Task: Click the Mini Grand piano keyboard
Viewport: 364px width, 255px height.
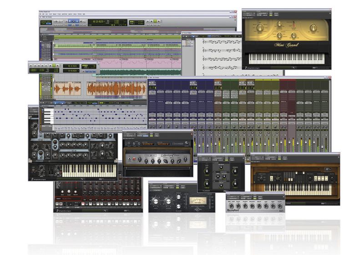Action: click(x=287, y=59)
